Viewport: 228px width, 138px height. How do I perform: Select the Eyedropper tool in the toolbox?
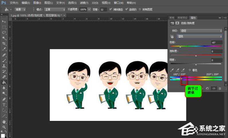4,49
